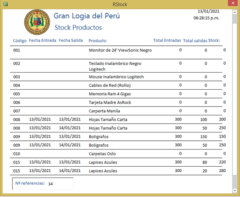Click the green form icon in title bar
Screen dimensions: 240x197
(6, 4)
